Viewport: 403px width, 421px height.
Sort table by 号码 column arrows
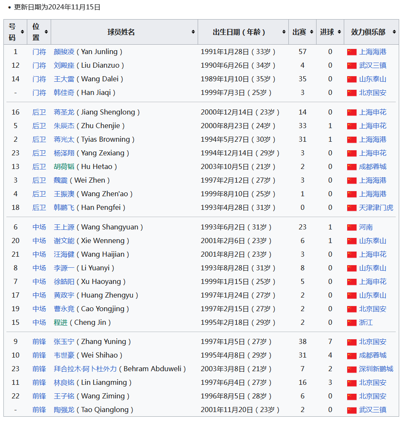(x=22, y=32)
